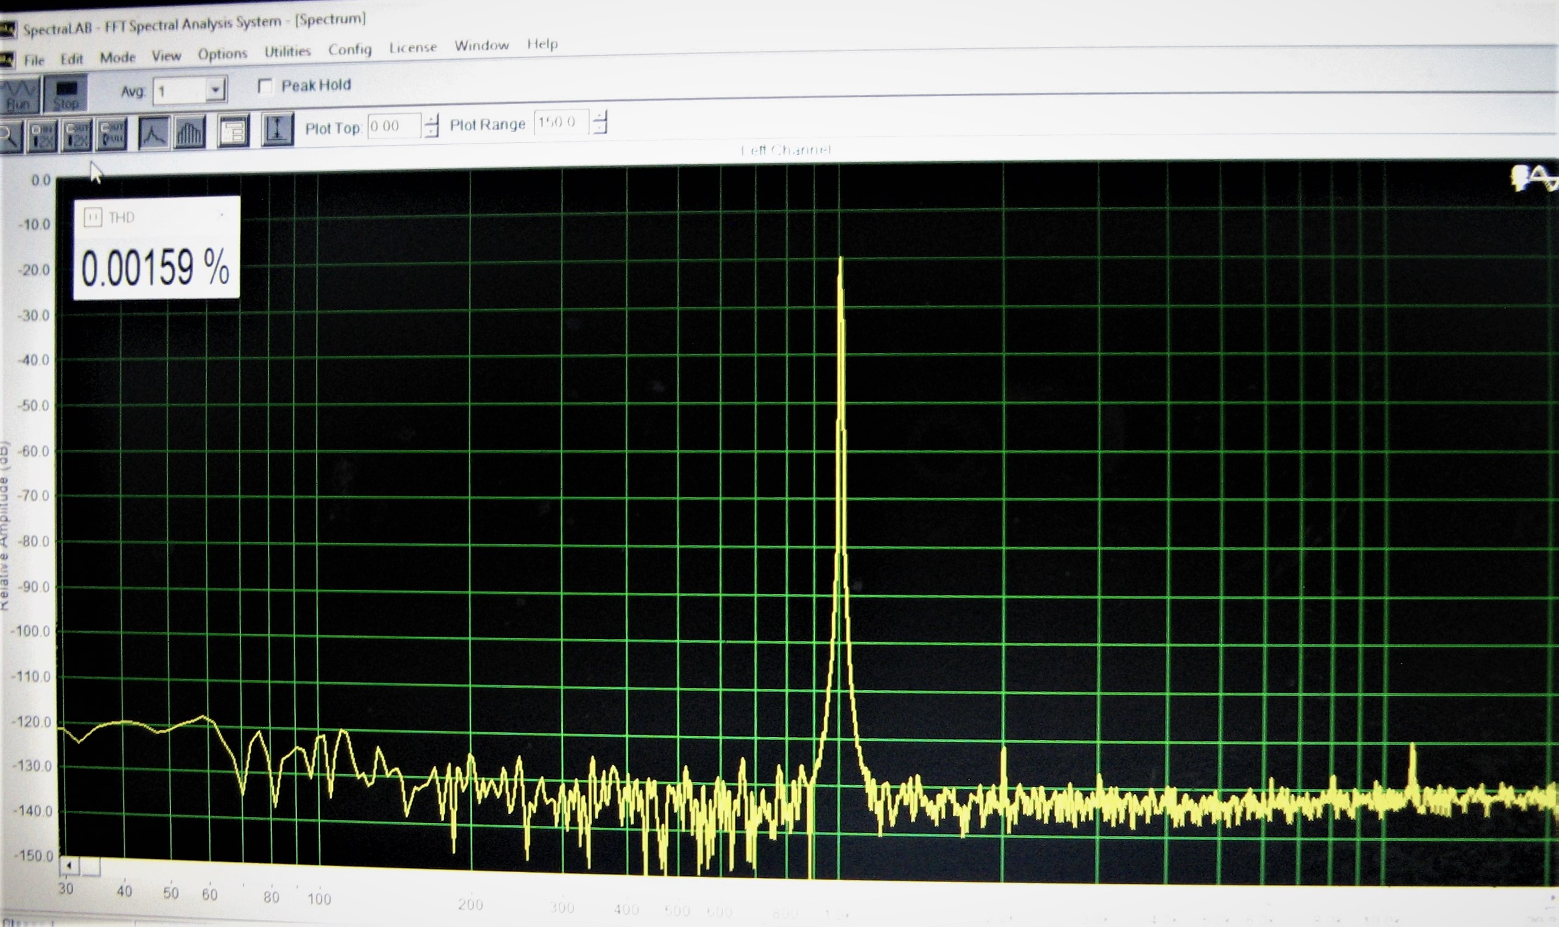Open the Options menu
The height and width of the screenshot is (927, 1559).
(222, 54)
